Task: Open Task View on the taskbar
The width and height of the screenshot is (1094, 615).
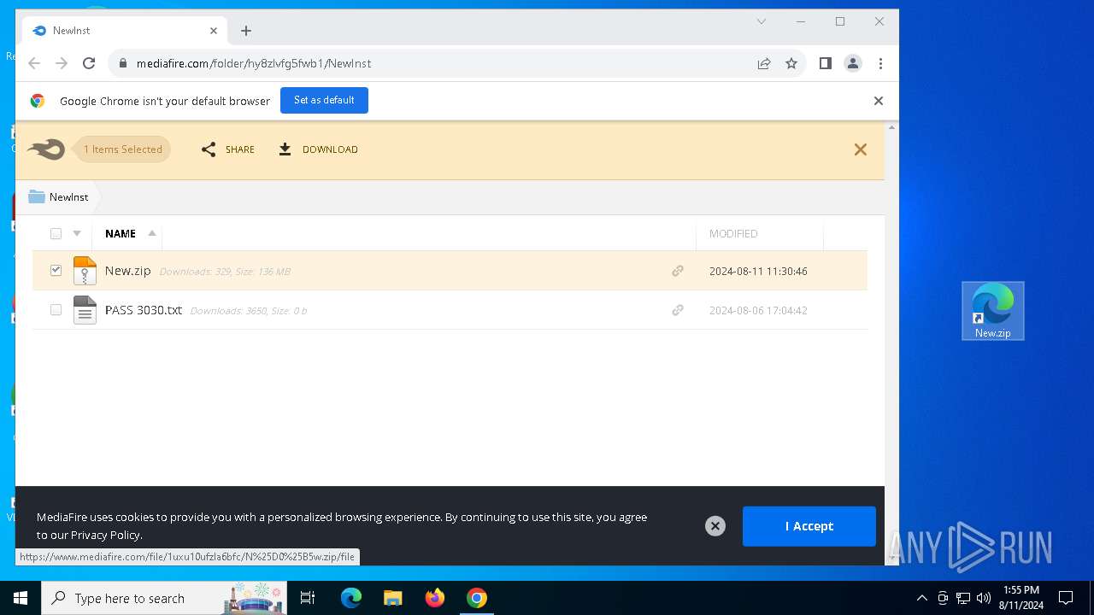Action: click(308, 598)
